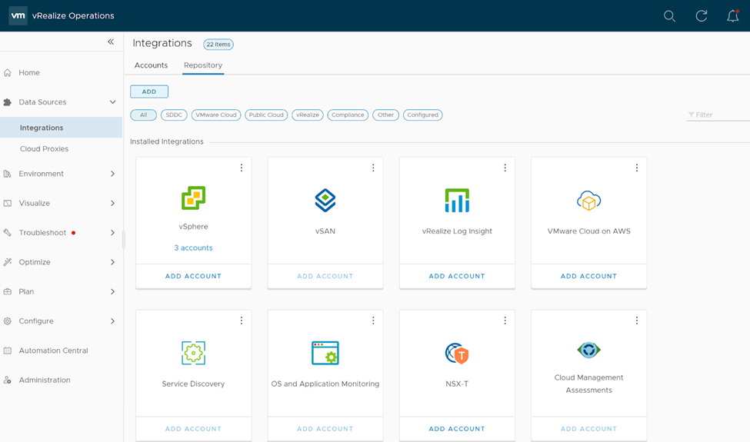Open Cloud Management Assessments card menu
Viewport: 750px width, 442px height.
coord(637,321)
